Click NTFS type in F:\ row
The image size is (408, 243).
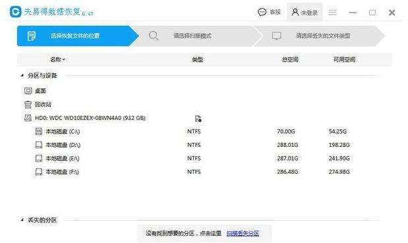194,172
